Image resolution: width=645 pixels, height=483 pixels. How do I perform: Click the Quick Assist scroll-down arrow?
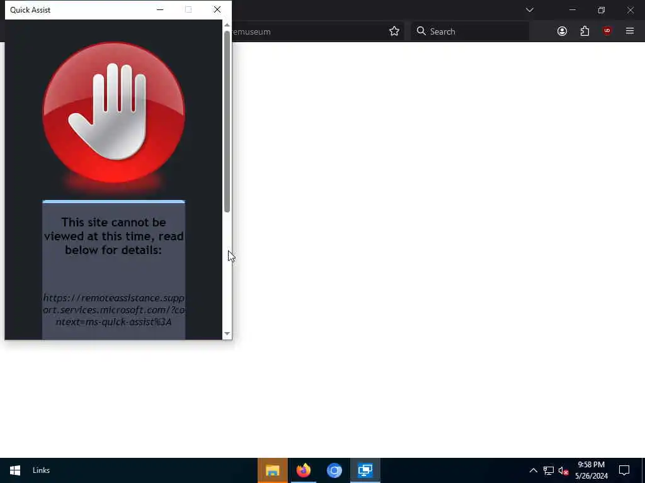227,333
